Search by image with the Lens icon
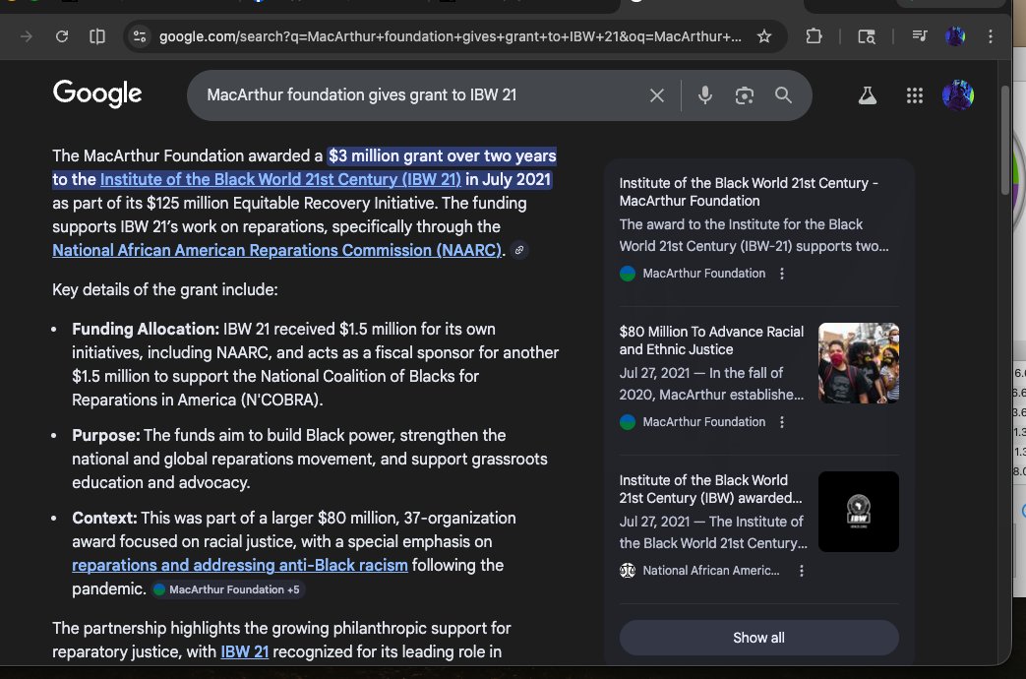Viewport: 1026px width, 679px height. [744, 95]
